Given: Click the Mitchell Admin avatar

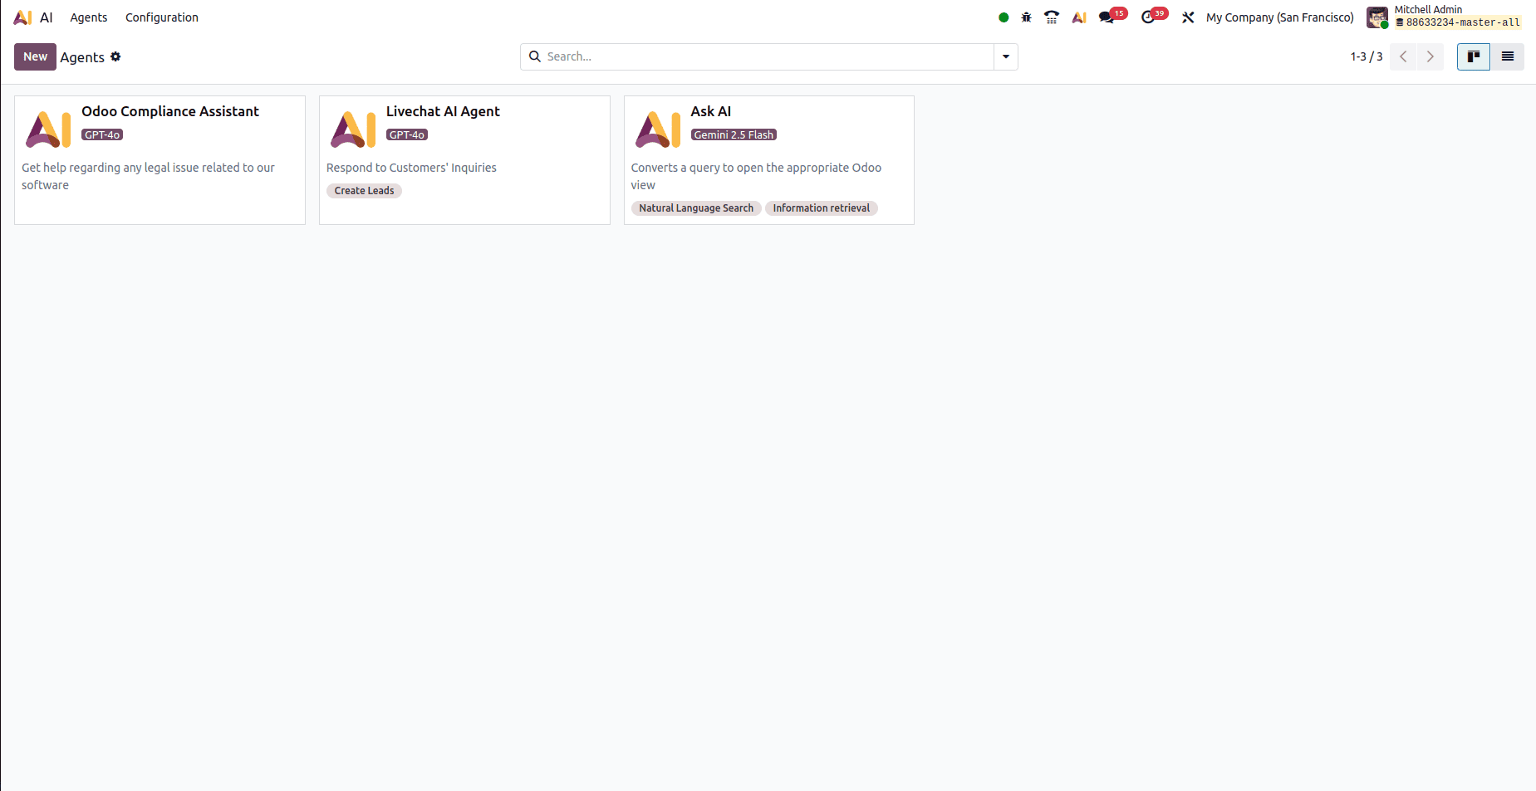Looking at the screenshot, I should pos(1377,17).
